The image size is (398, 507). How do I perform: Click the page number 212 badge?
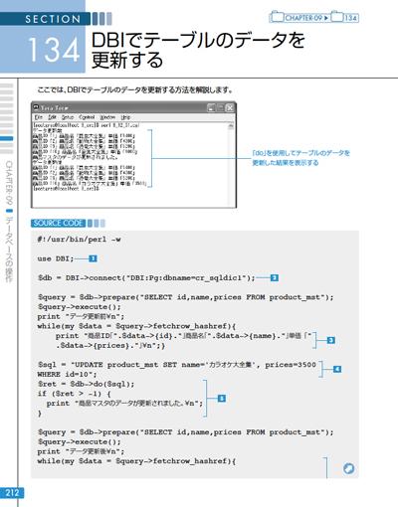(12, 493)
